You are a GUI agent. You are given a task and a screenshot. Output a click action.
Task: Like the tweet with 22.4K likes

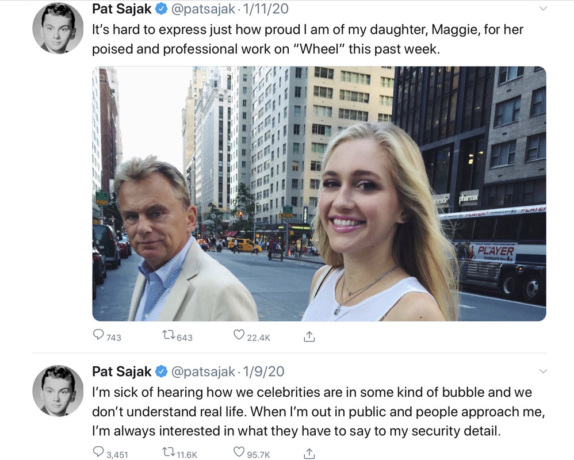point(239,335)
